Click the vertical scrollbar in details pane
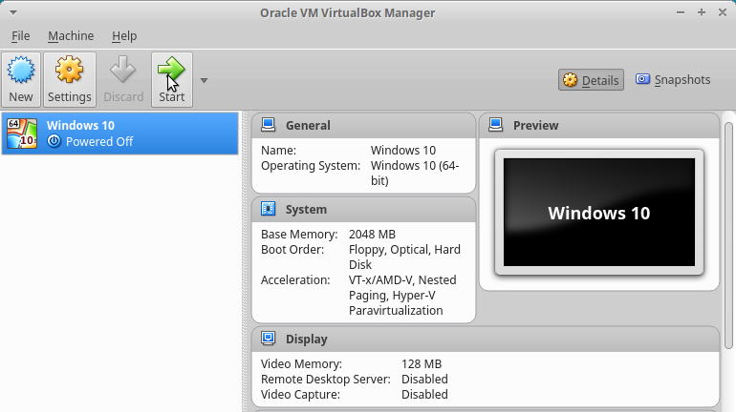 (x=728, y=235)
